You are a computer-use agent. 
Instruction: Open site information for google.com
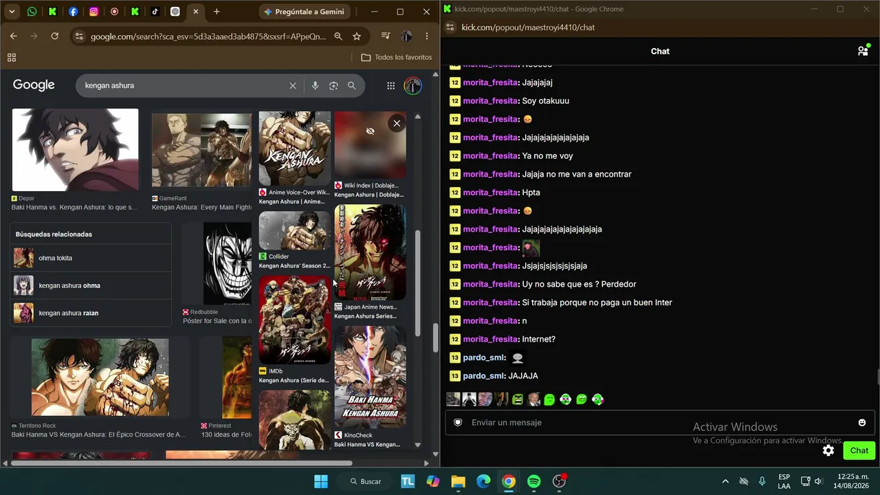click(x=79, y=36)
